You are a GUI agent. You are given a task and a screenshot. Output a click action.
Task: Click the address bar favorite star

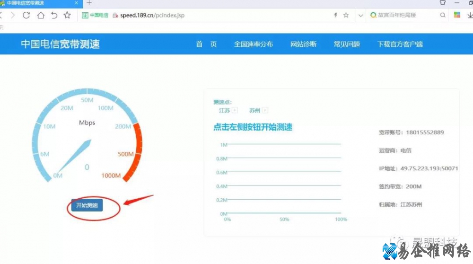coord(346,15)
